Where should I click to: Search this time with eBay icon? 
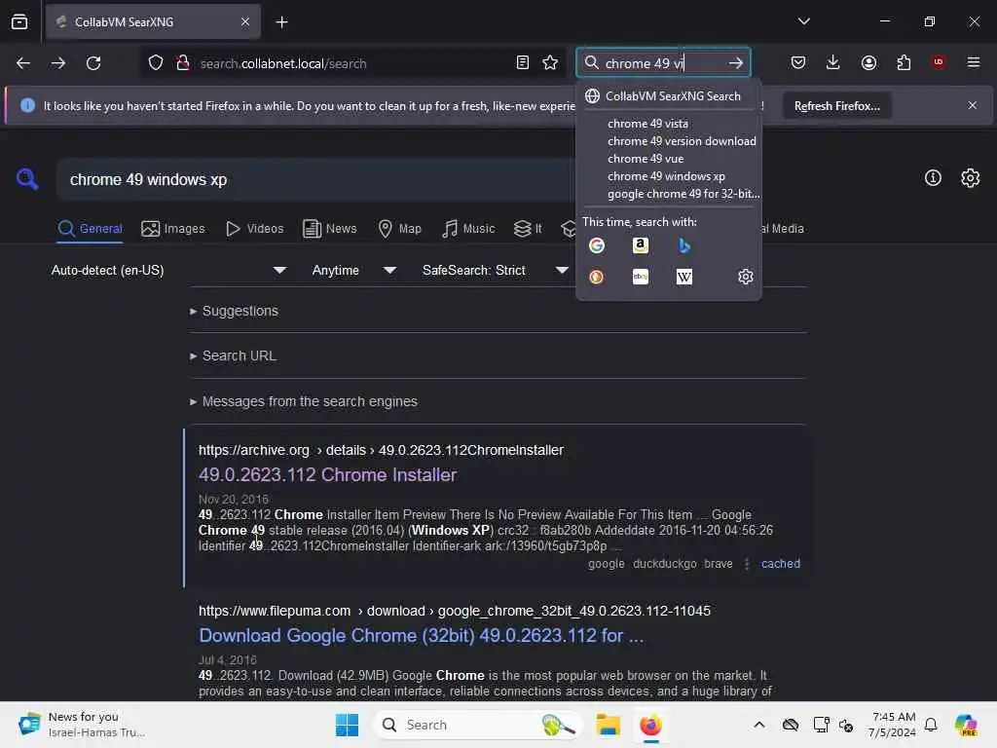click(x=641, y=277)
